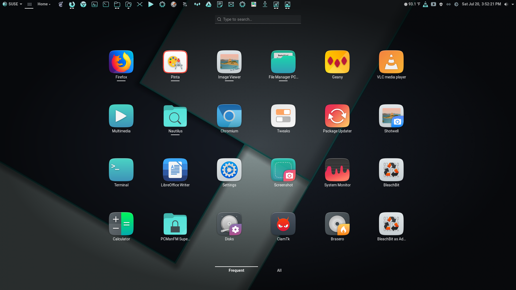Screen dimensions: 516x290
Task: Launch File Manager PCManFM
Action: click(x=283, y=62)
